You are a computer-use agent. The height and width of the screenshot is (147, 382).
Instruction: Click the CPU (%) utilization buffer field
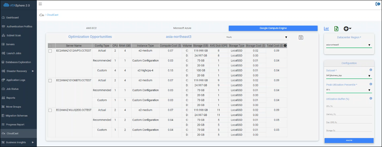[x=349, y=106]
